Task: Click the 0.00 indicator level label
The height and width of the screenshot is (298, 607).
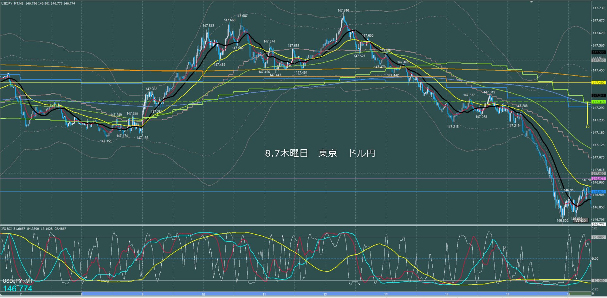Action: point(595,259)
